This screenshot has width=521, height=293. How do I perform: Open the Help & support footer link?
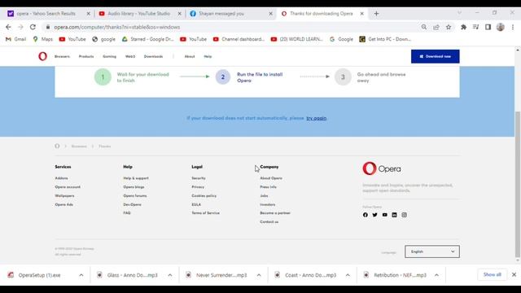click(136, 178)
